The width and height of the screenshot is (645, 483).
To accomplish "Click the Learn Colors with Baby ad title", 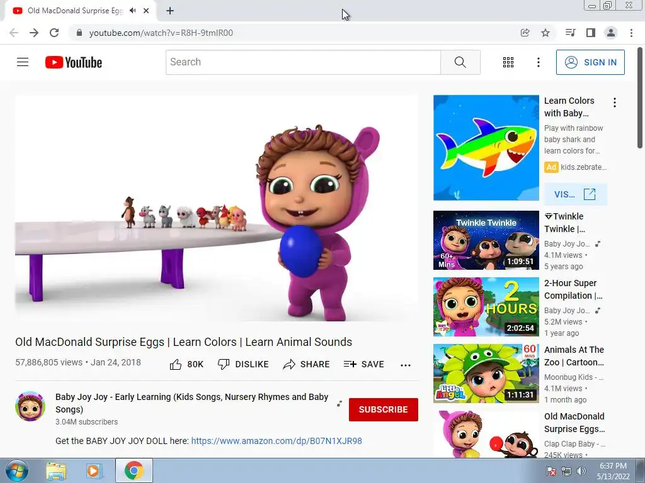I will pyautogui.click(x=569, y=107).
